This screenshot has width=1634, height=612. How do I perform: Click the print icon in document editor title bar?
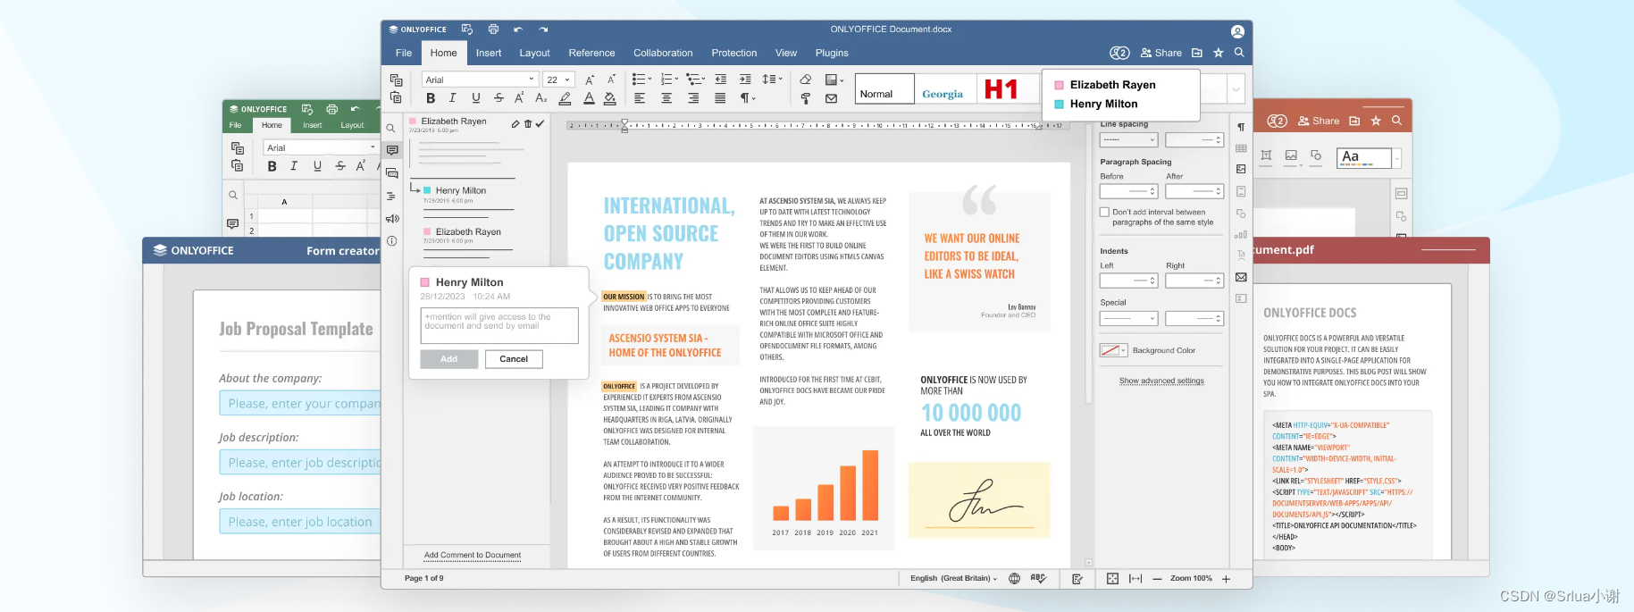point(493,29)
